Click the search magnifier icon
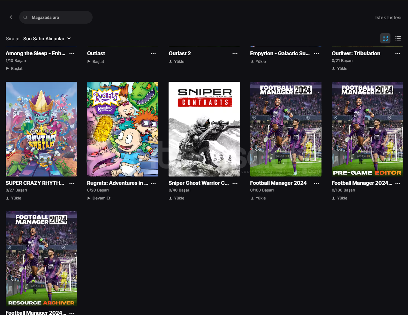The height and width of the screenshot is (315, 408). [25, 17]
